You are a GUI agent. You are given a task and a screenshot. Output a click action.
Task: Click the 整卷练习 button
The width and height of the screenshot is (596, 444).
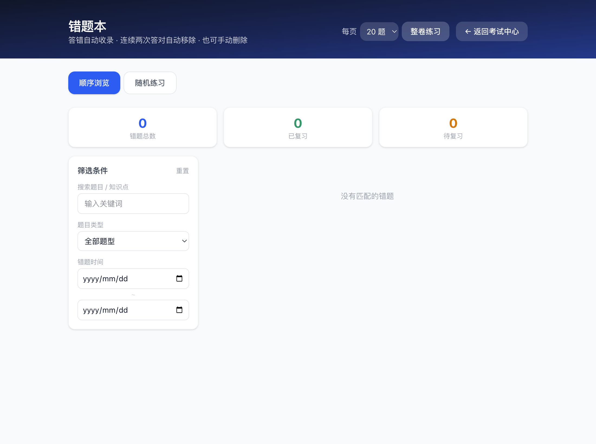[425, 31]
